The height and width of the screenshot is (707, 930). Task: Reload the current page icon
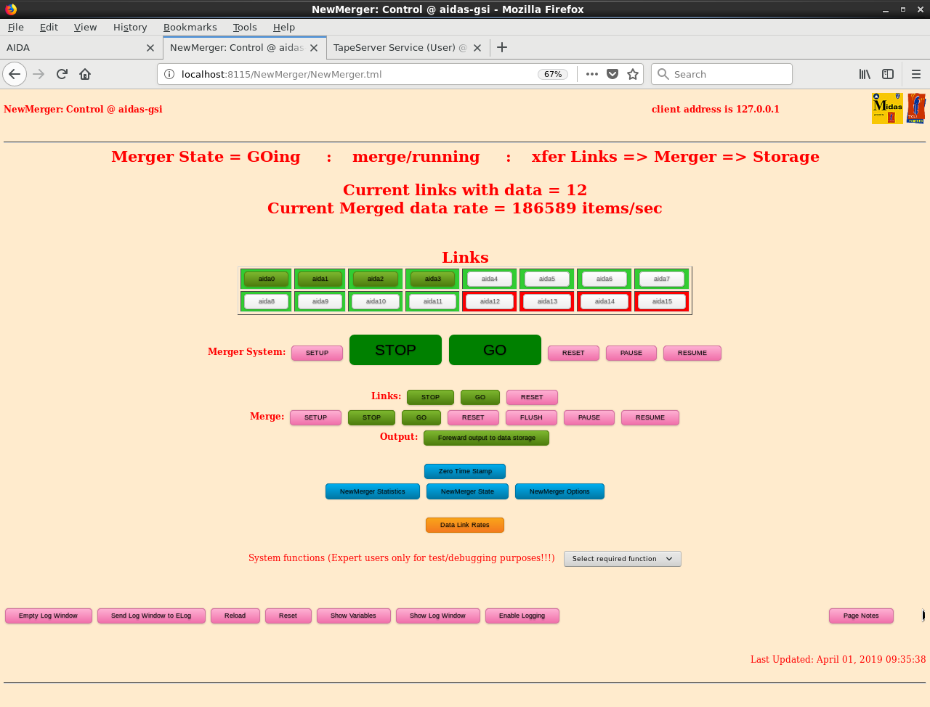coord(62,74)
